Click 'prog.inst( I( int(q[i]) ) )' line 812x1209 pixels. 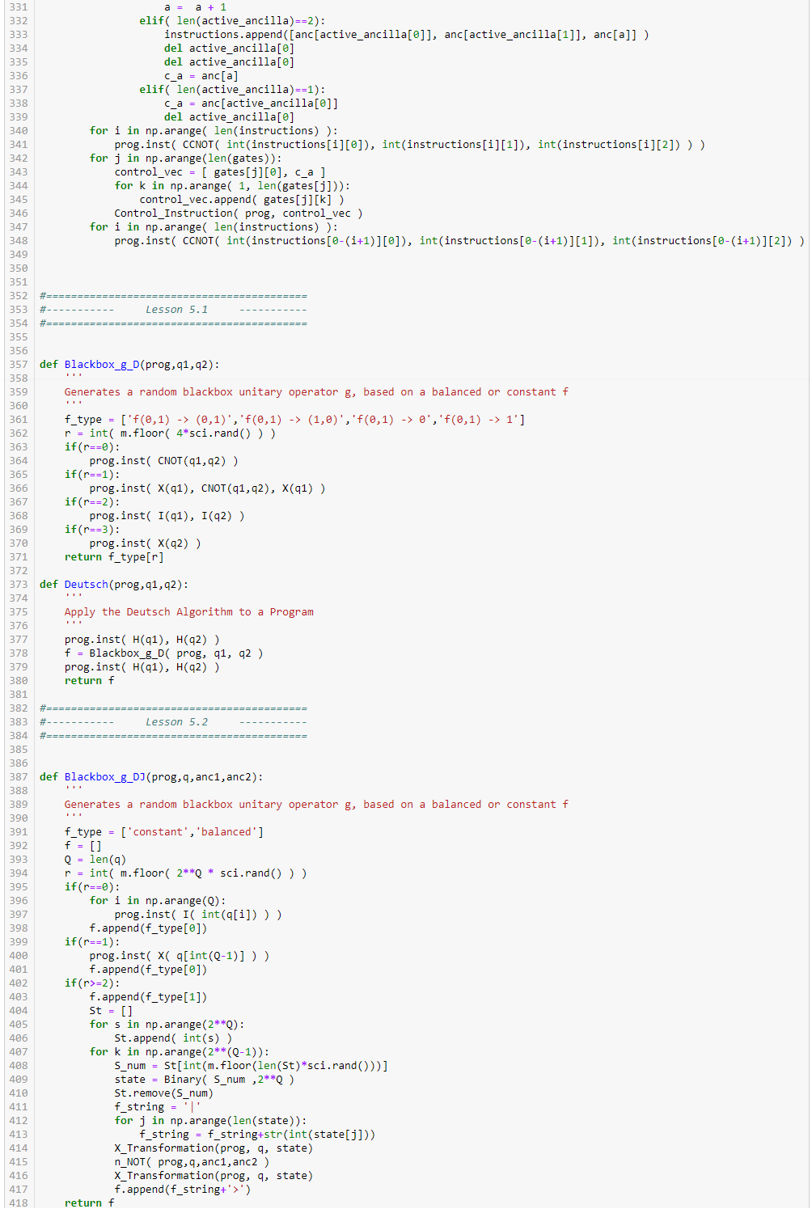(x=198, y=915)
